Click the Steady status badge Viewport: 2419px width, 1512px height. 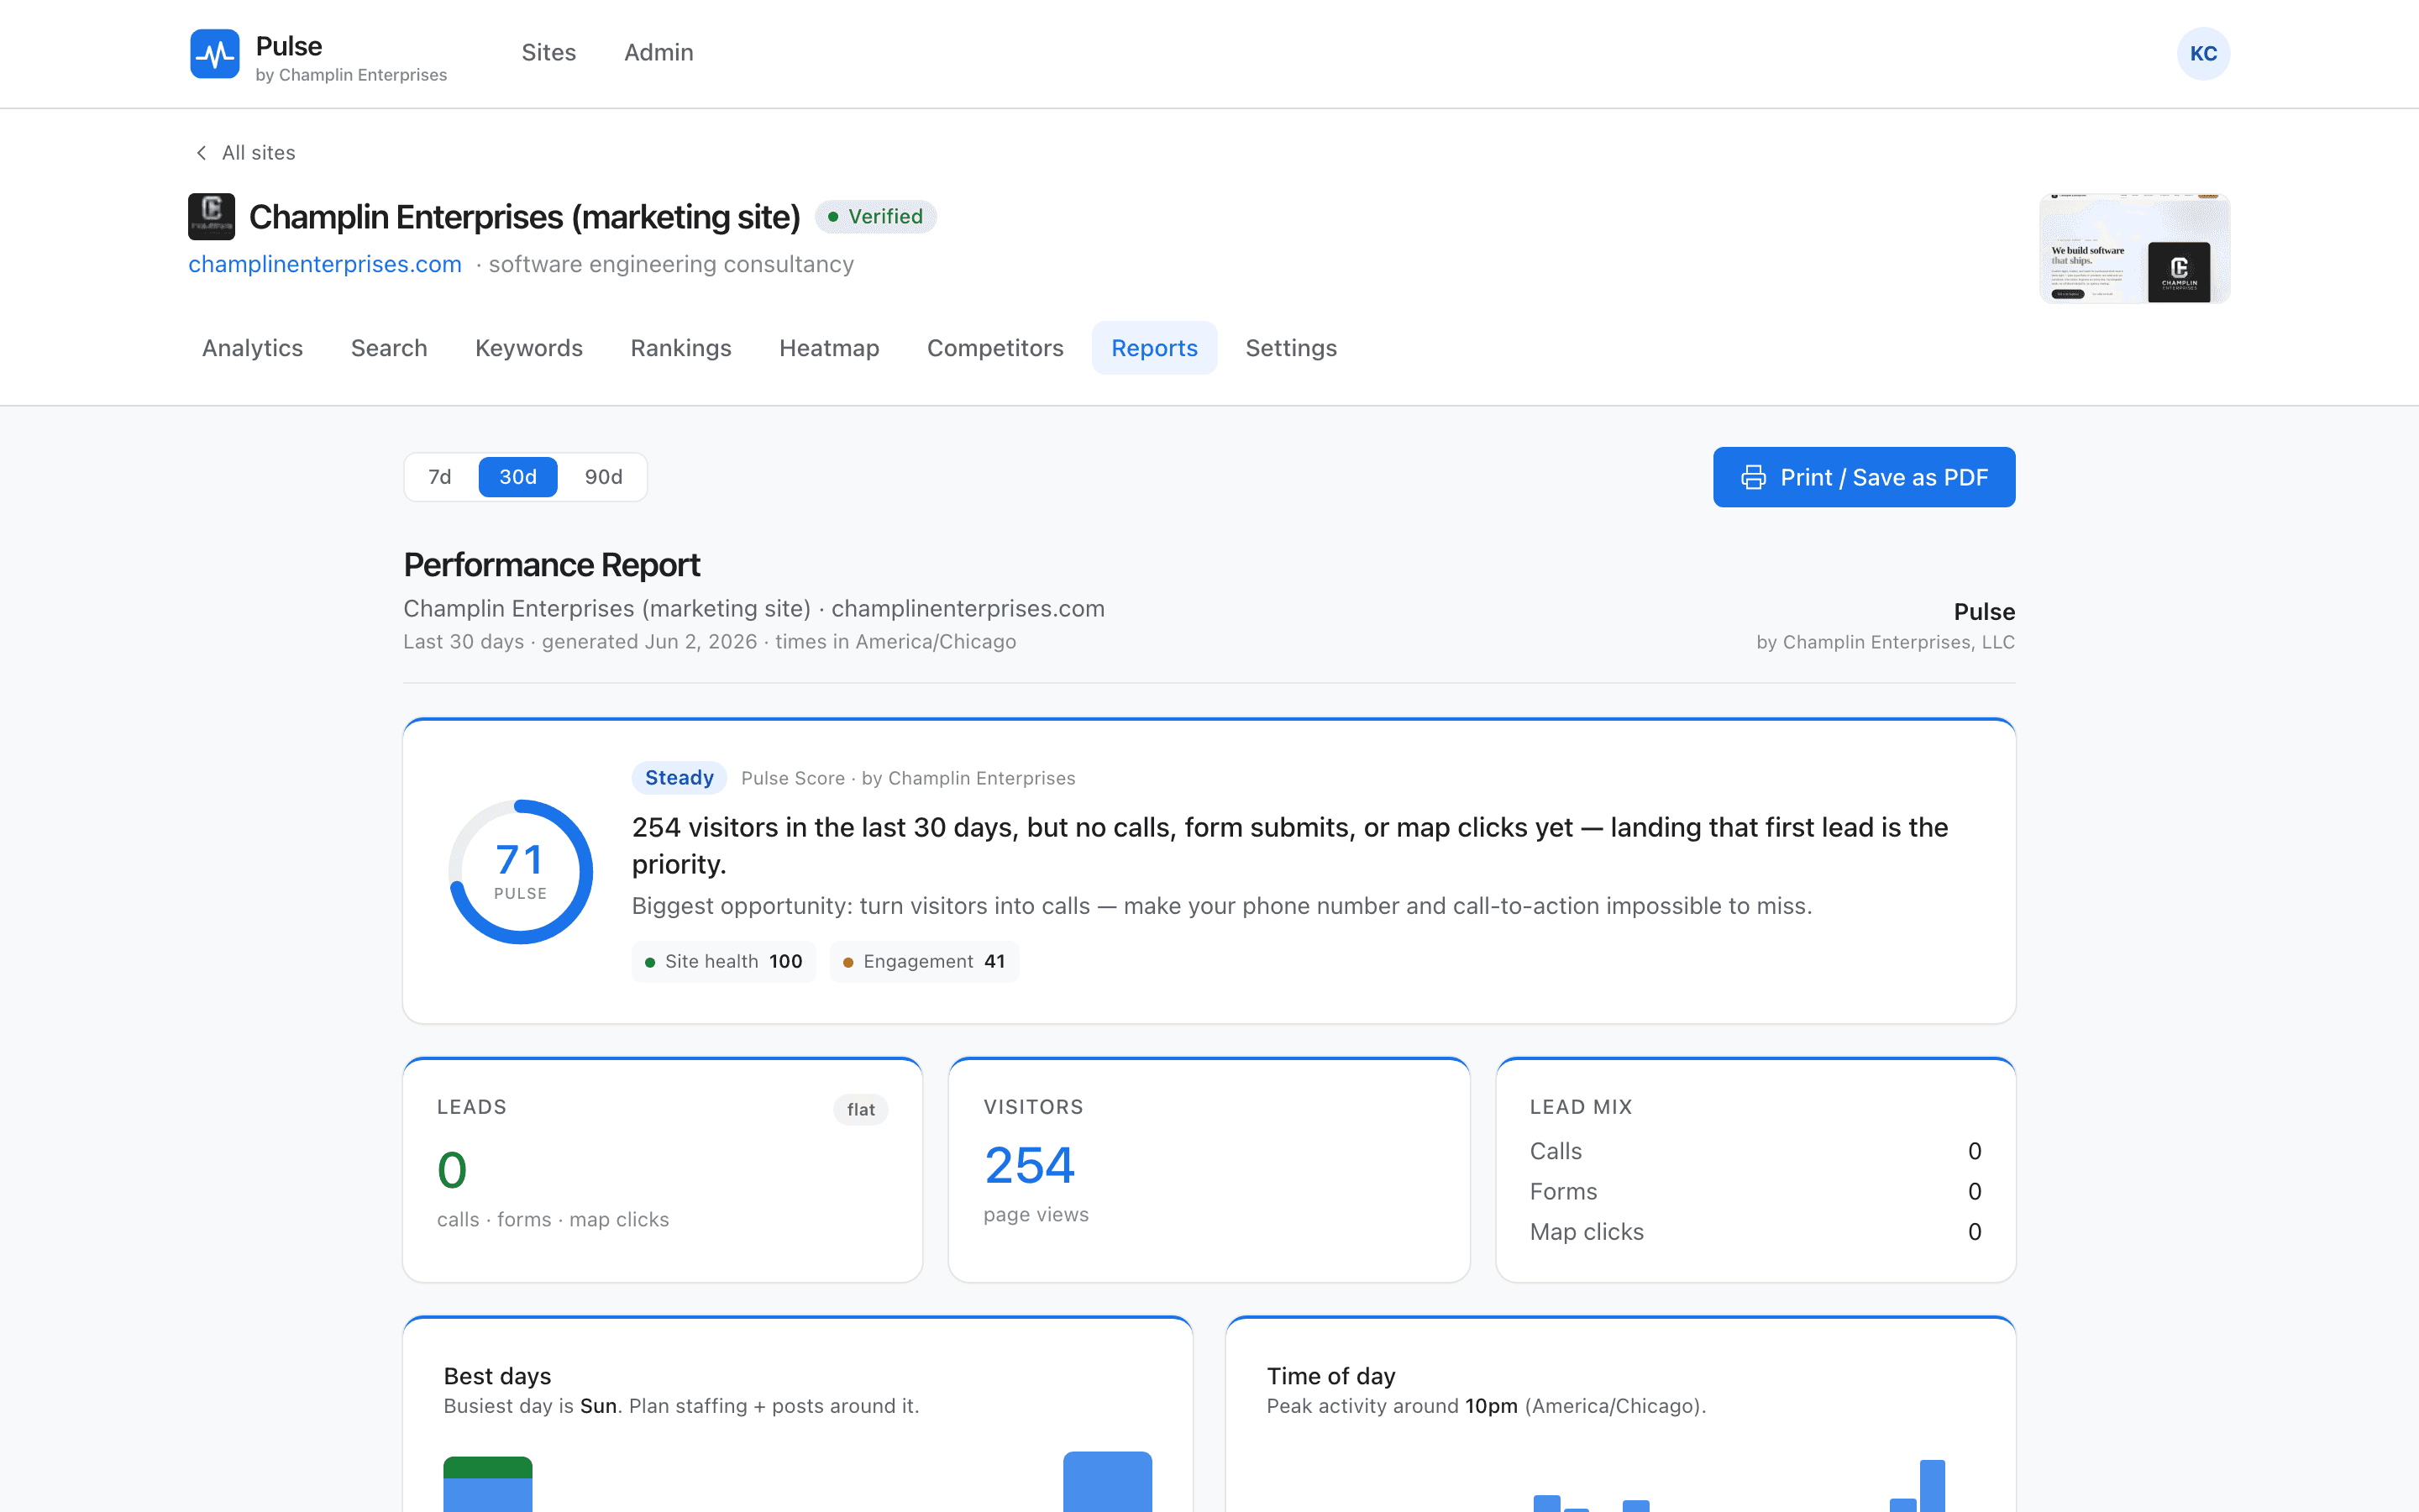679,778
